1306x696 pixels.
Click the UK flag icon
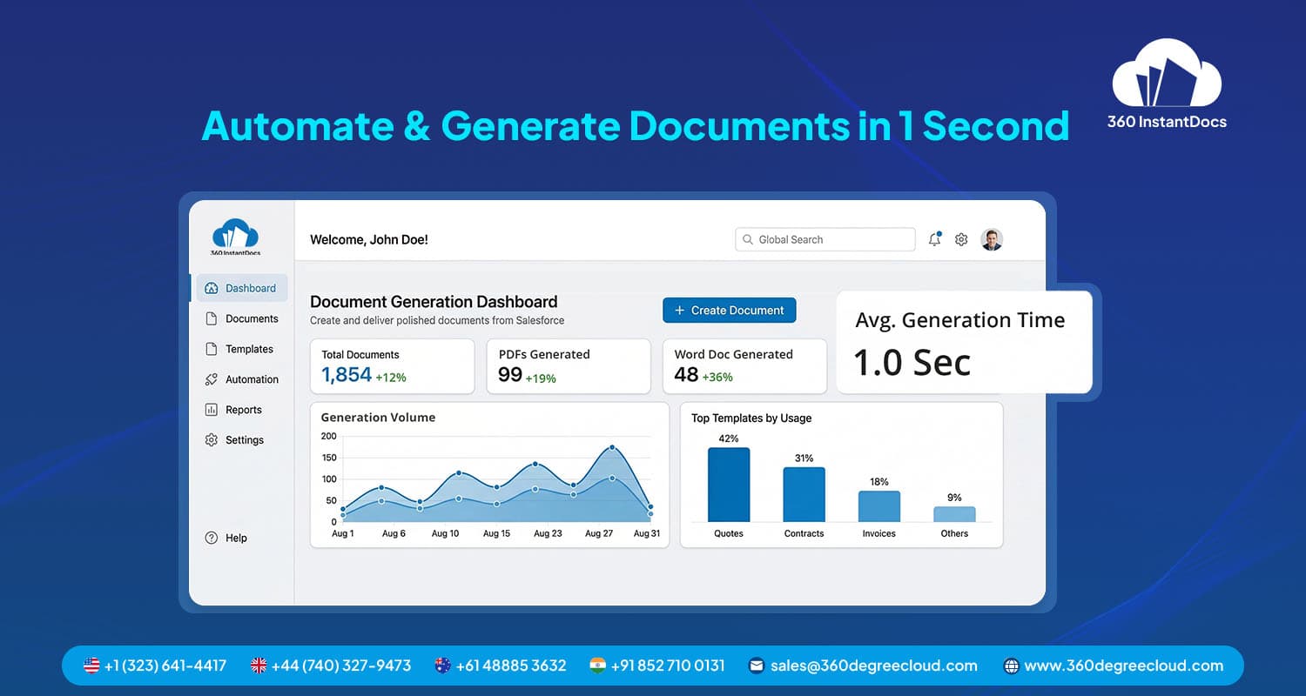259,666
